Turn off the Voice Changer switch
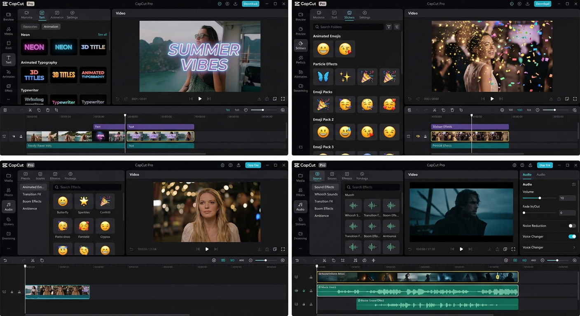The height and width of the screenshot is (316, 580). tap(572, 237)
